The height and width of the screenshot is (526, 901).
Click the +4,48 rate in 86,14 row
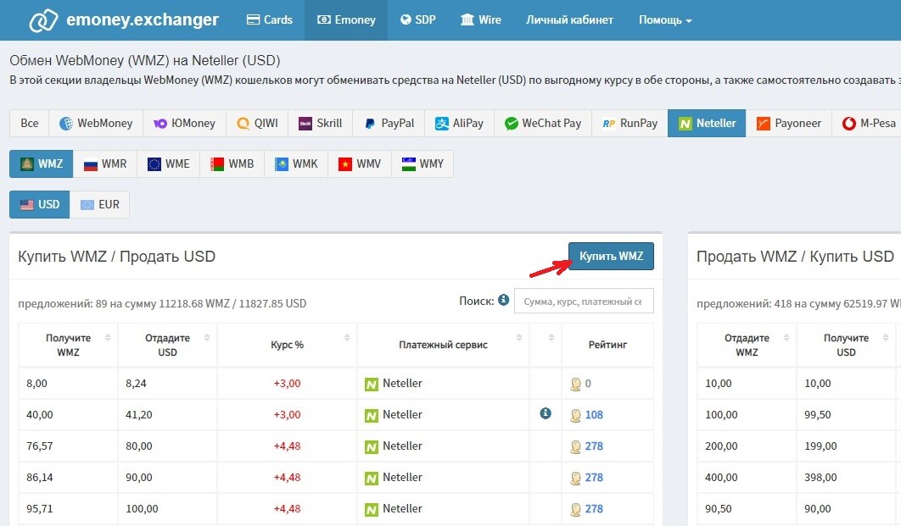point(288,477)
